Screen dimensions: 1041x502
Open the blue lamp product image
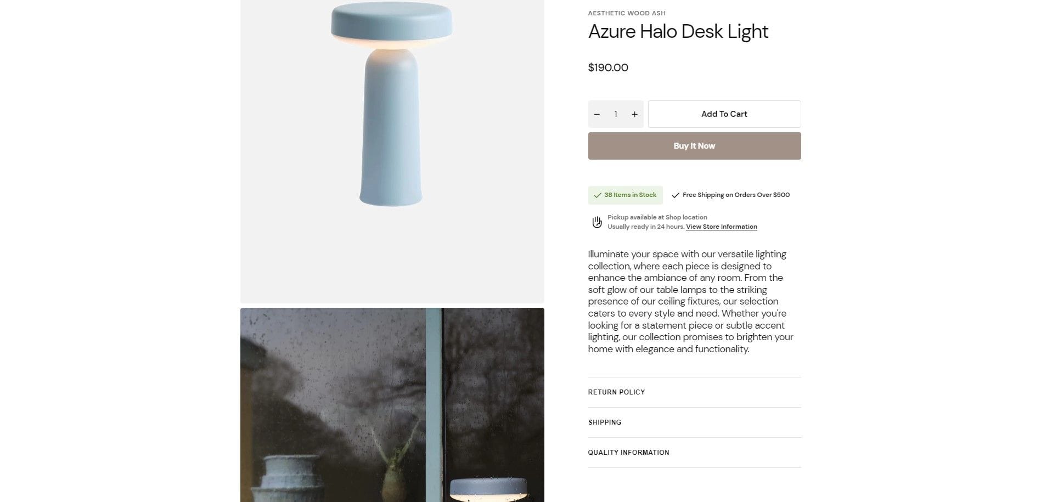[392, 151]
